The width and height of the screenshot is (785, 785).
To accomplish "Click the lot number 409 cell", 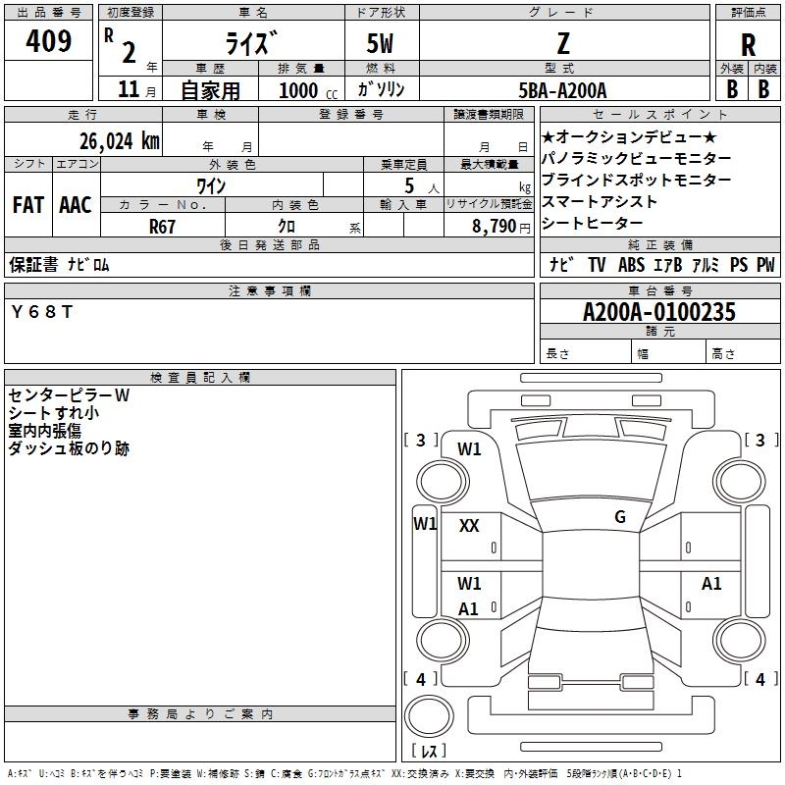I will tap(48, 40).
